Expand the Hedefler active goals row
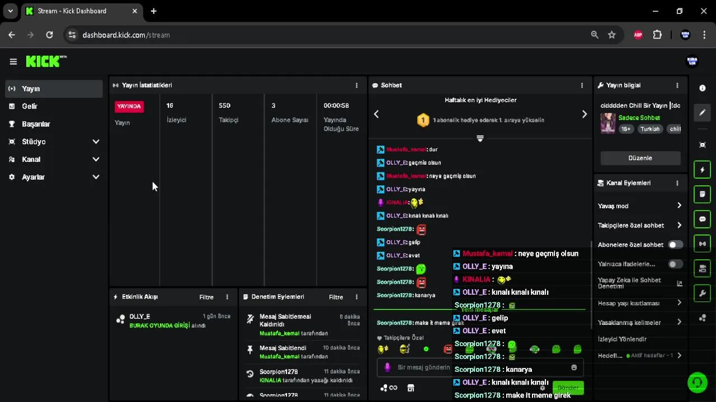Screen dimensions: 716x402 (x=640, y=356)
